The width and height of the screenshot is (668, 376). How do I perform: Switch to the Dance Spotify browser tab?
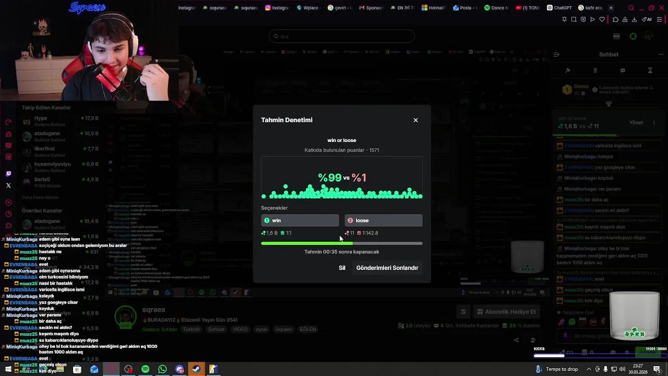click(x=496, y=8)
